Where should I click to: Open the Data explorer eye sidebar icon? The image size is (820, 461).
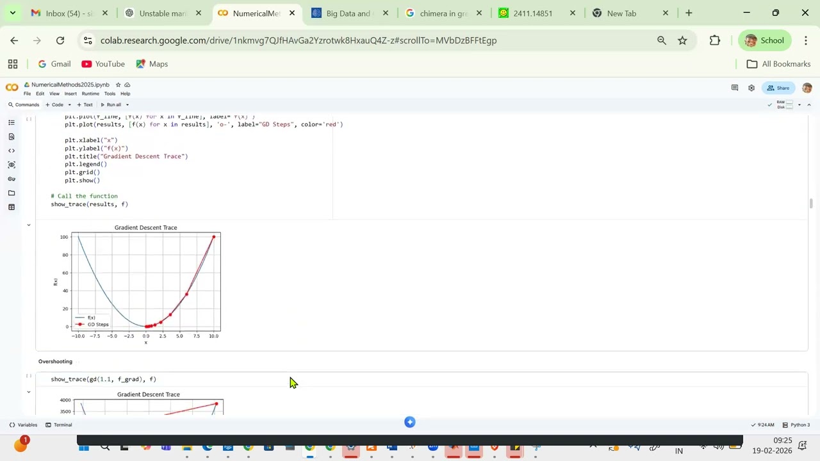[12, 165]
